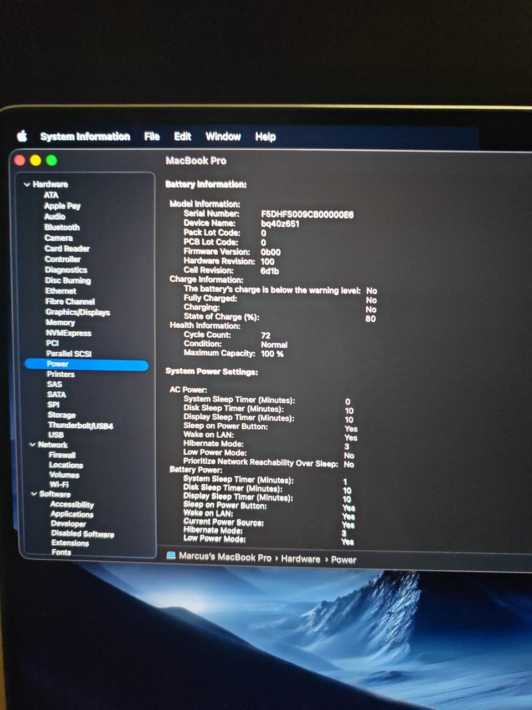Image resolution: width=532 pixels, height=710 pixels.
Task: Open the Window menu
Action: click(223, 136)
